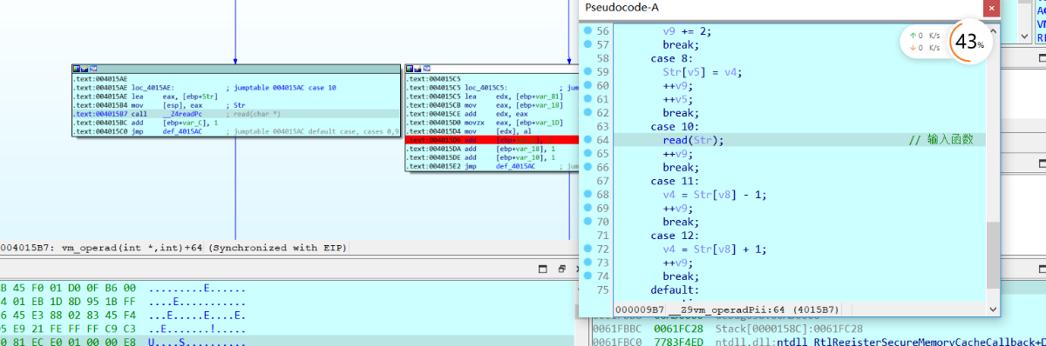
Task: Click the rightmost header icon on loc_4015AE block
Action: click(93, 69)
